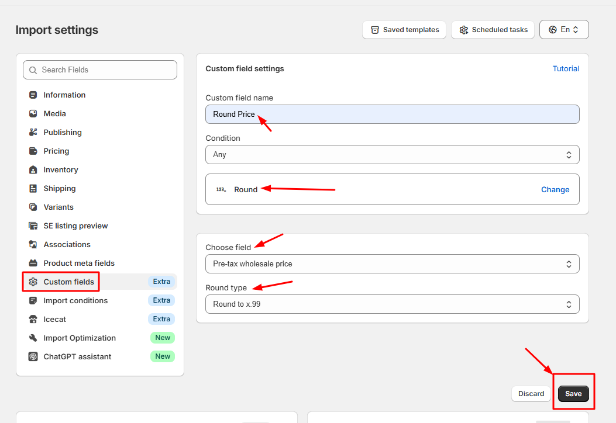
Task: Click the Extra badge beside Import conditions
Action: click(x=161, y=300)
